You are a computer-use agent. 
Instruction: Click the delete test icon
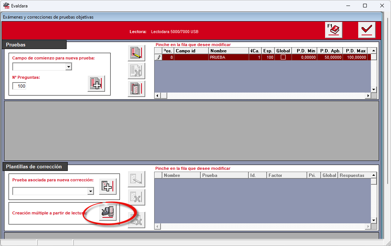[136, 71]
